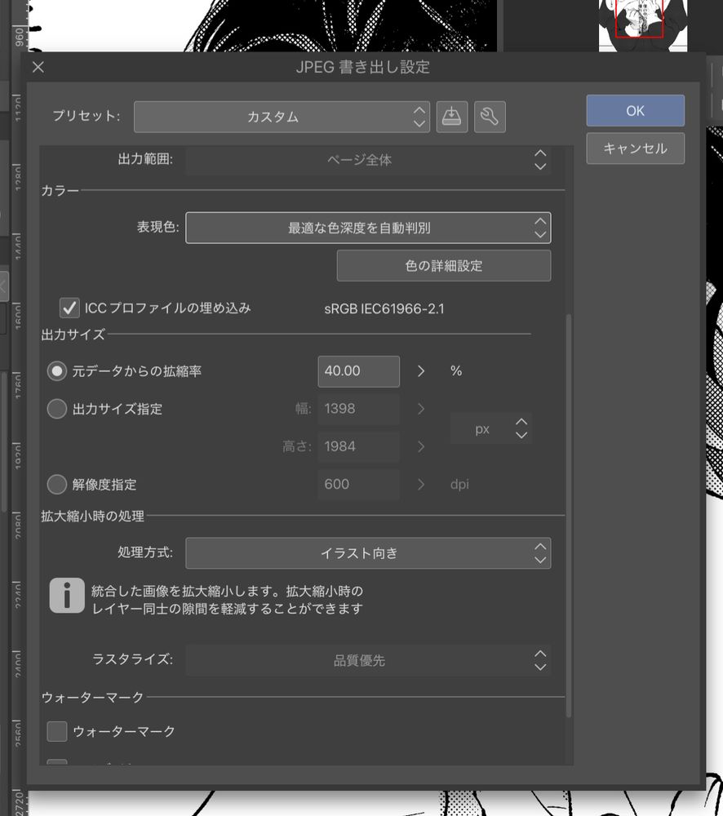Open 処理方式 イラスト向き dropdown

click(x=368, y=552)
